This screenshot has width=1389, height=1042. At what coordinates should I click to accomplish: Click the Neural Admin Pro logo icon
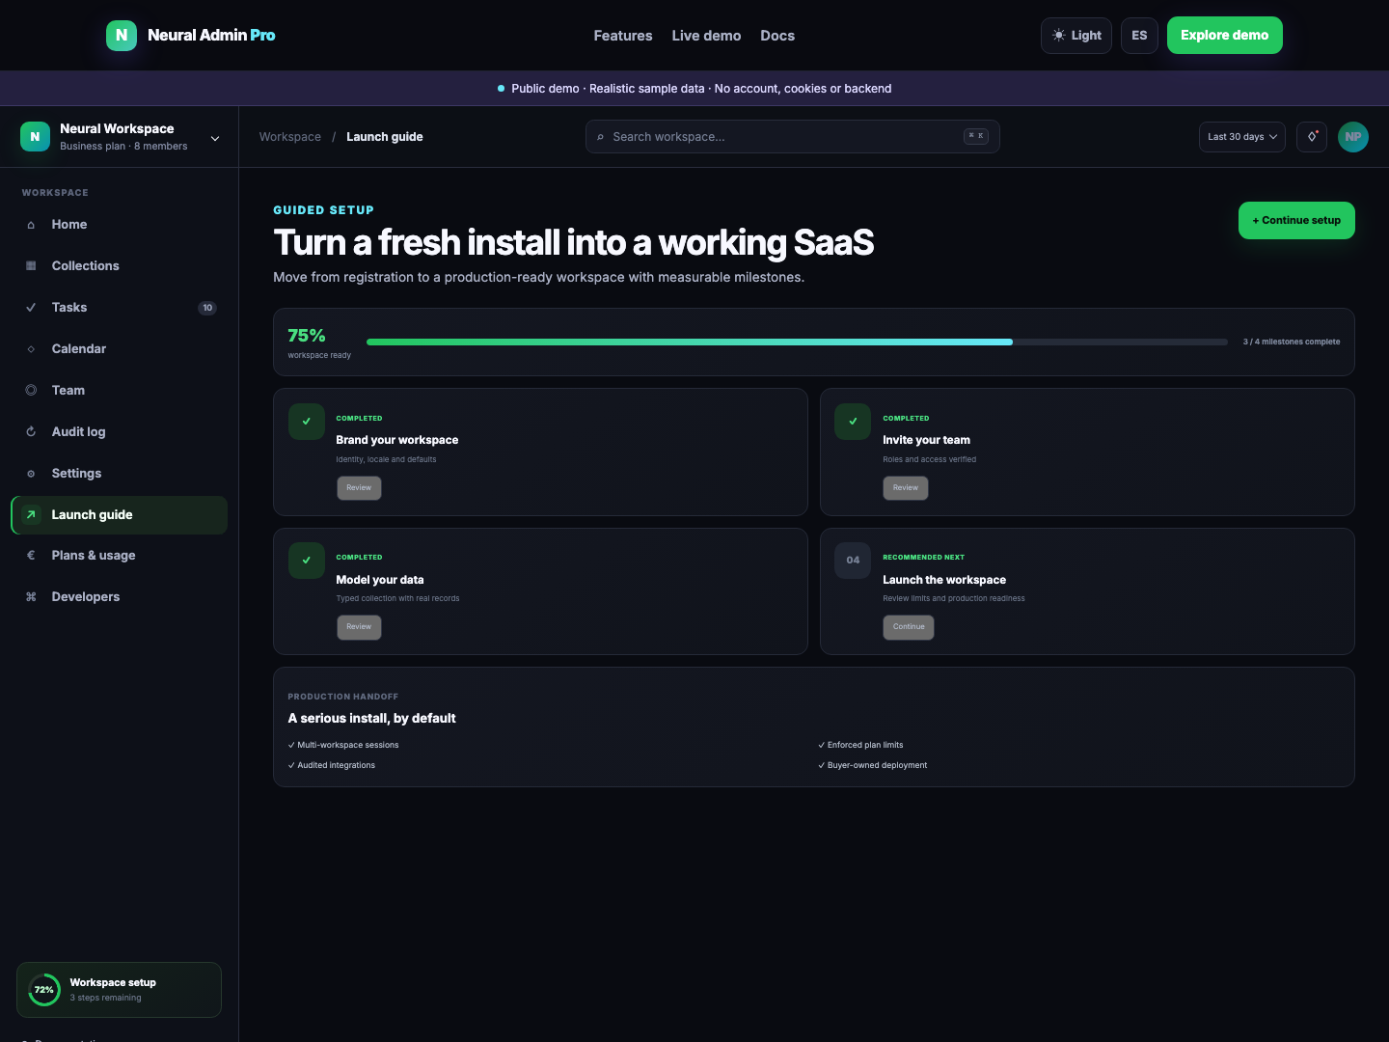122,35
